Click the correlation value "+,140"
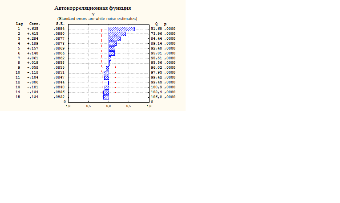 33,53
